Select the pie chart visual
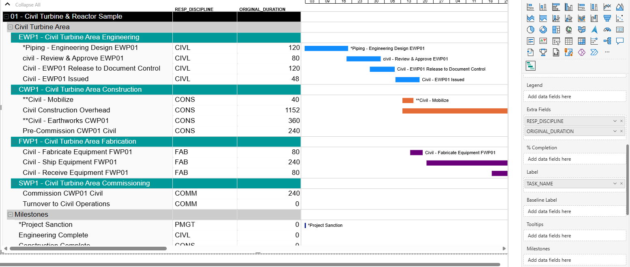Image resolution: width=630 pixels, height=267 pixels. pos(530,29)
